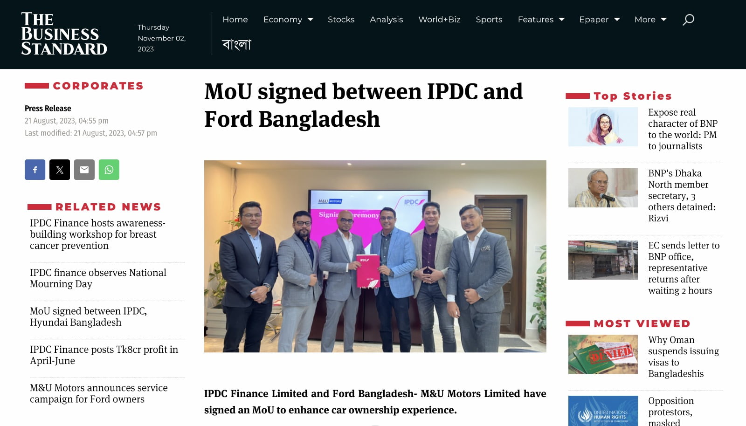The image size is (746, 426).
Task: Share article on WhatsApp
Action: (x=109, y=170)
